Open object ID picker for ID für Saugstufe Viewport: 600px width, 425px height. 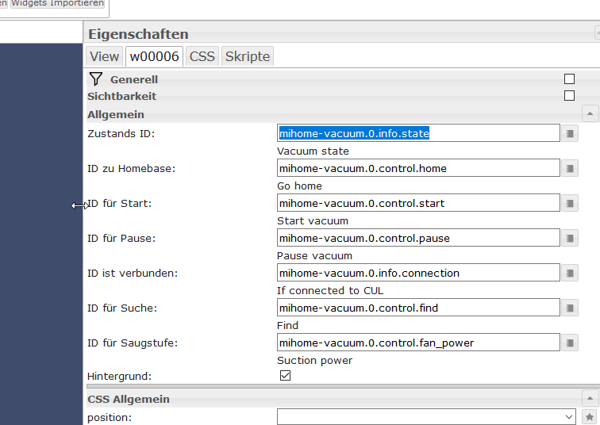coord(570,343)
